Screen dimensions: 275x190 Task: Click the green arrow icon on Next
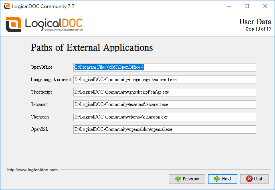(217, 179)
